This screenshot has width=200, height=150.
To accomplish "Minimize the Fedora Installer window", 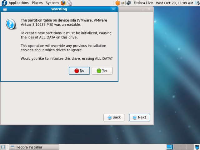I will [x=143, y=9].
